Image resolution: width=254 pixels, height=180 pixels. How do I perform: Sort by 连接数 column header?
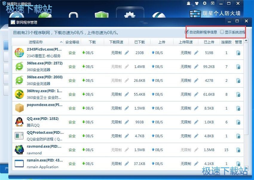pyautogui.click(x=226, y=42)
